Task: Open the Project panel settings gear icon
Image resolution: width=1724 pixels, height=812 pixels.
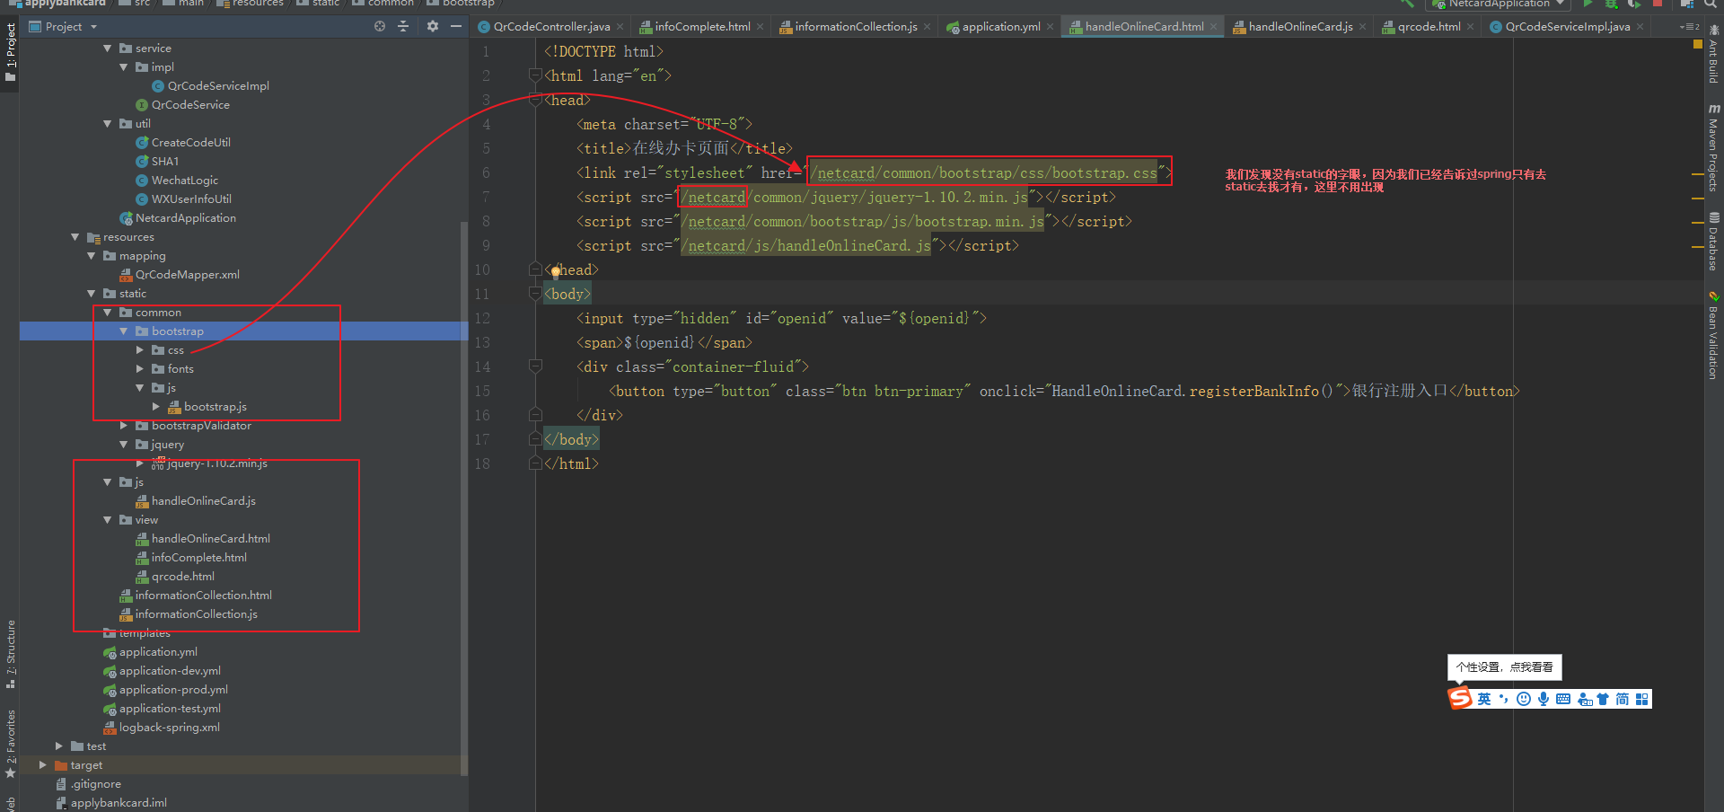Action: pos(432,27)
